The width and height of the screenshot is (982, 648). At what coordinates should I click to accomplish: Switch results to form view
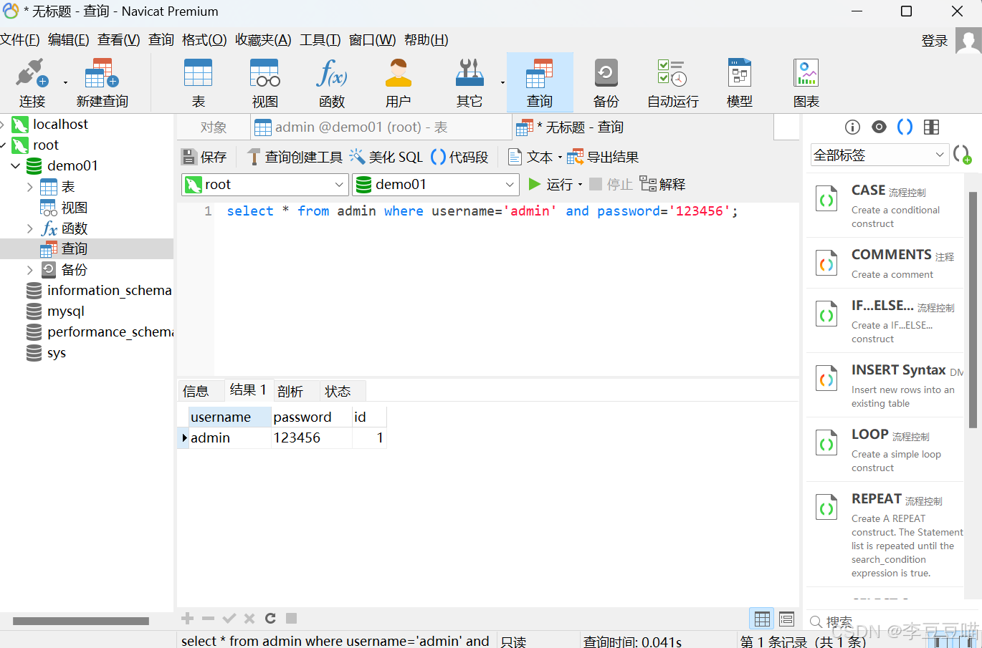(786, 618)
